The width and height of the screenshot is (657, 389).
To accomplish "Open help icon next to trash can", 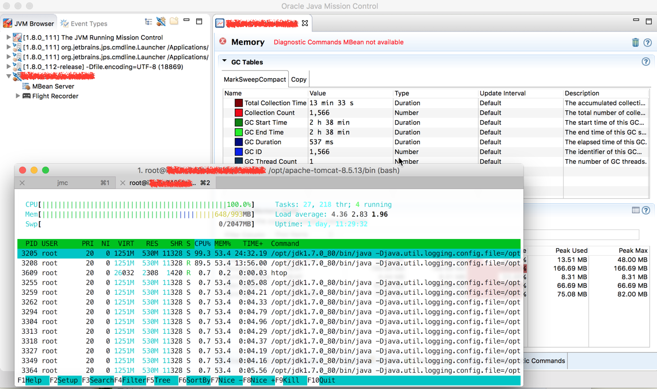I will [x=647, y=43].
